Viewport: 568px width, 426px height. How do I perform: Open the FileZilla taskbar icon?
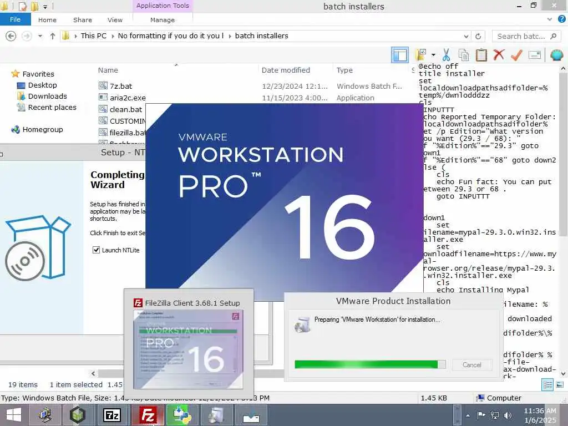[148, 415]
